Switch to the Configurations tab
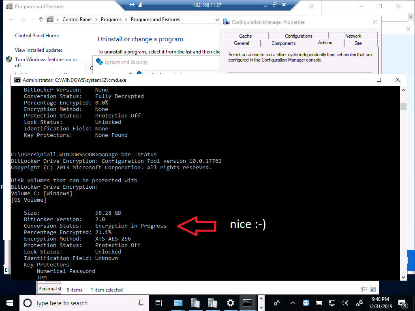The image size is (415, 311). pos(299,36)
